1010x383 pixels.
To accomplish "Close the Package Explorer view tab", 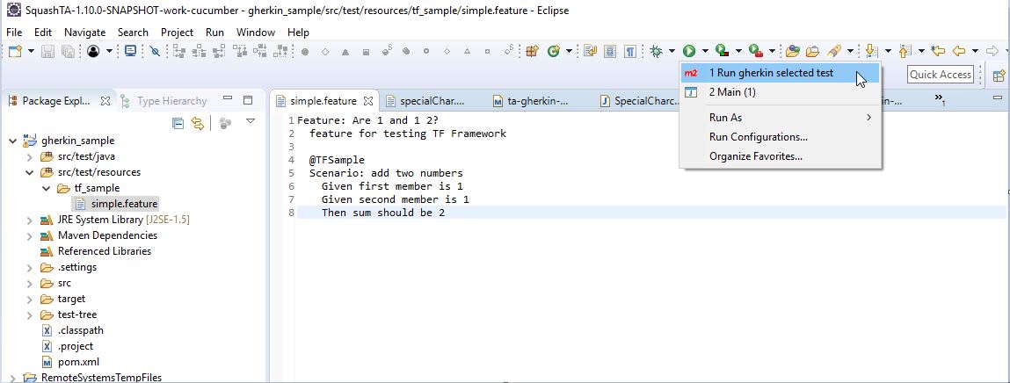I will point(105,101).
